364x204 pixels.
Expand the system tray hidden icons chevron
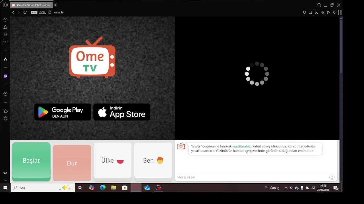coord(286,188)
